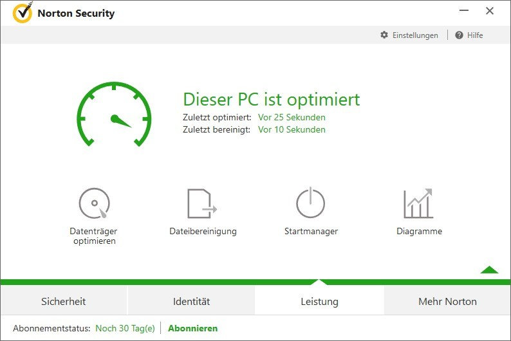Image resolution: width=511 pixels, height=341 pixels.
Task: Click the Startmanager label
Action: (311, 231)
